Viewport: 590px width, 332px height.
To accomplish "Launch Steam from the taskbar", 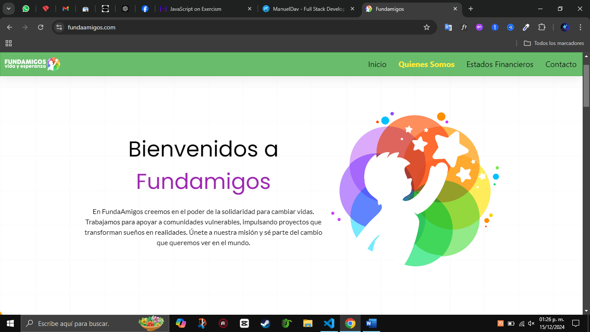I will click(x=266, y=323).
